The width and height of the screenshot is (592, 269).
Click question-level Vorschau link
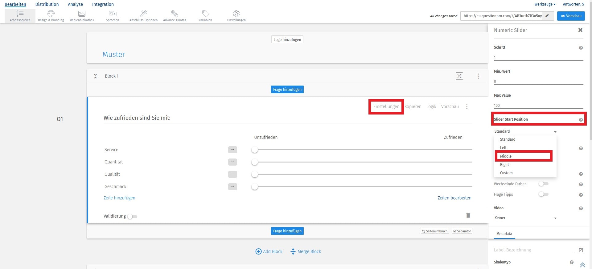[450, 106]
